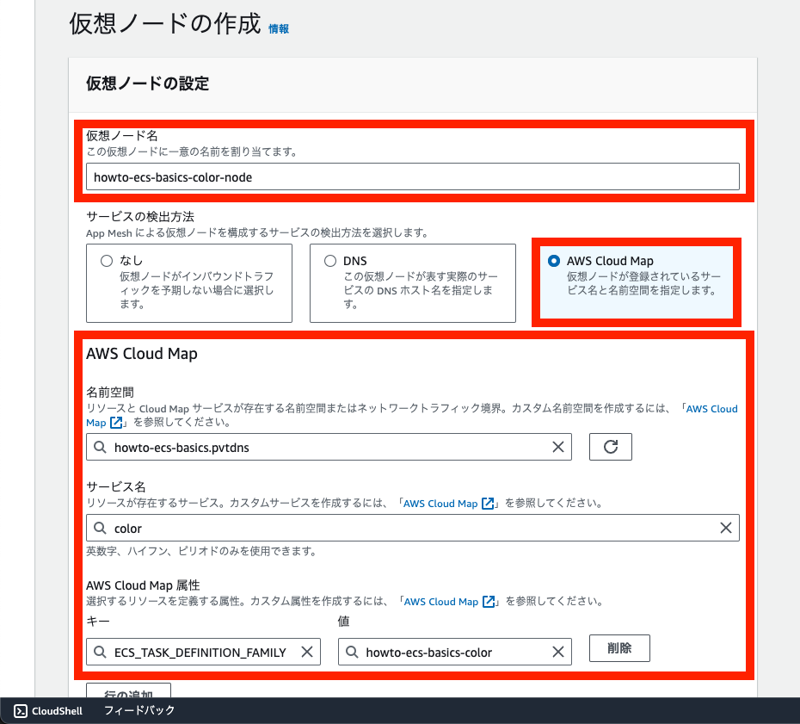This screenshot has height=724, width=800.
Task: Click the 値 field howto-ecs-basics-color
Action: (454, 652)
